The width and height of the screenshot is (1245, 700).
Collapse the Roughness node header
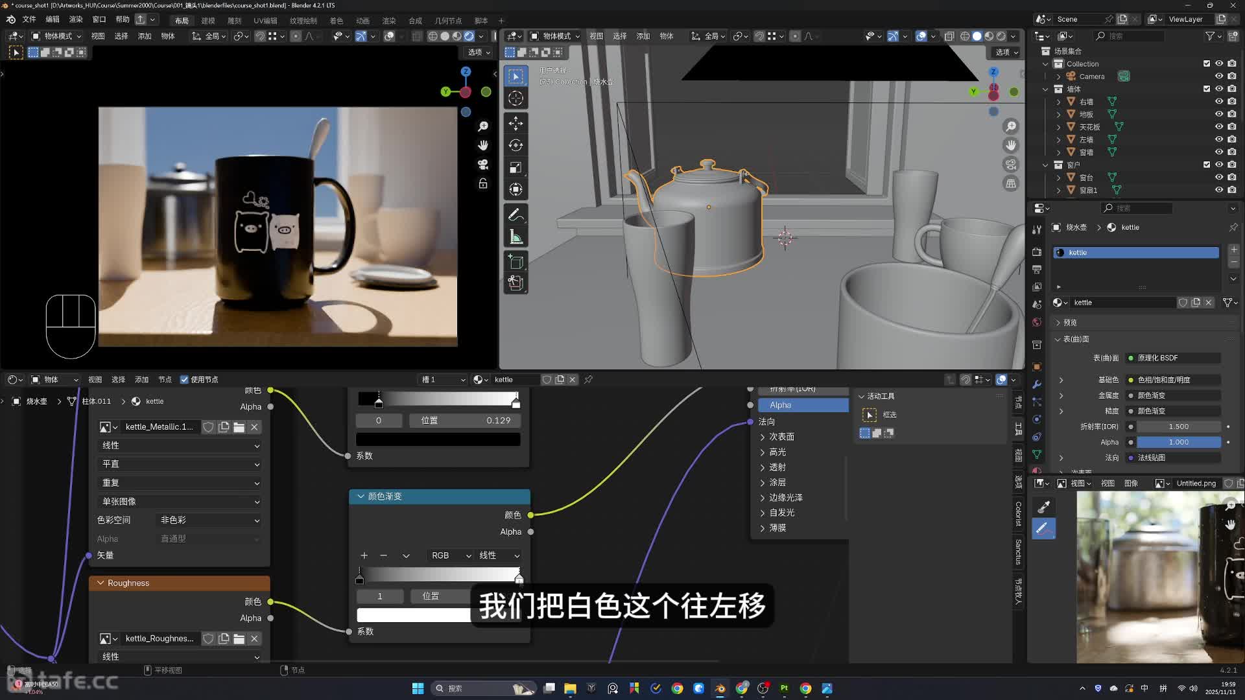[101, 583]
